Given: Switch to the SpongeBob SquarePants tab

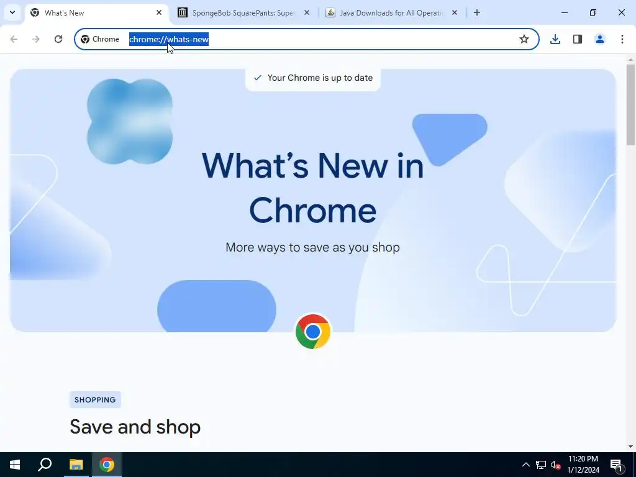Looking at the screenshot, I should pyautogui.click(x=243, y=13).
